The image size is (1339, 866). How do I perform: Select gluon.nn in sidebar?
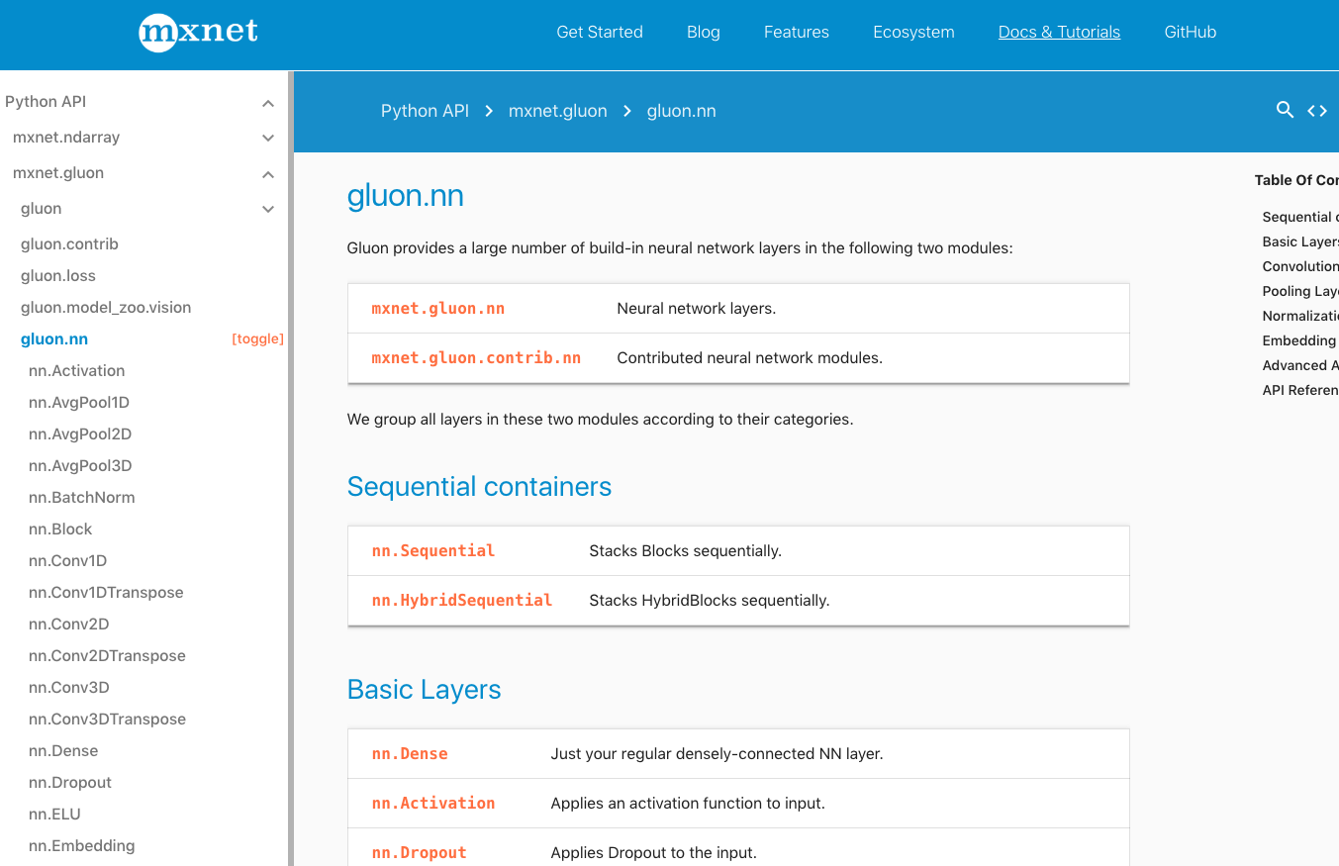click(54, 338)
